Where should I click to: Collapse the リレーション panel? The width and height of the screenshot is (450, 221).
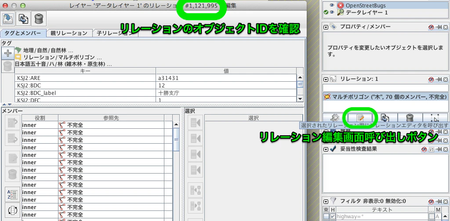pos(326,79)
